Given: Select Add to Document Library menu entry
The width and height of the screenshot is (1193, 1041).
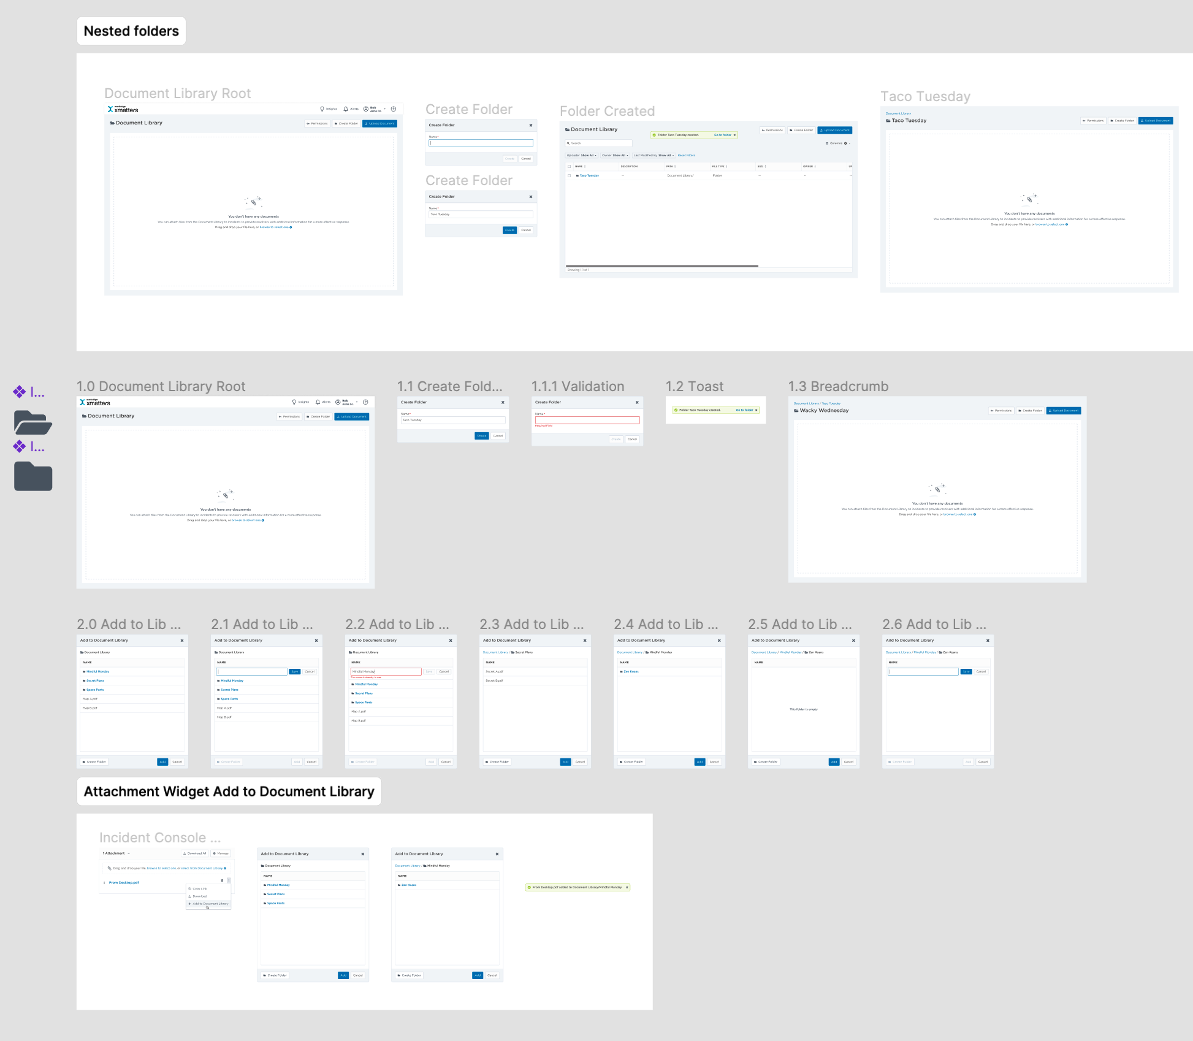Looking at the screenshot, I should (209, 904).
